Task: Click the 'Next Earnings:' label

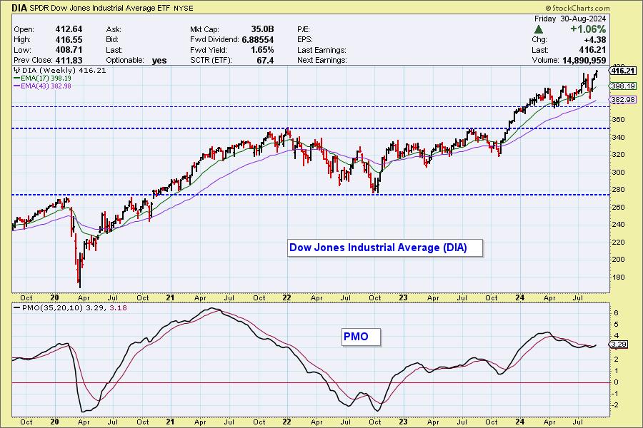Action: click(322, 60)
